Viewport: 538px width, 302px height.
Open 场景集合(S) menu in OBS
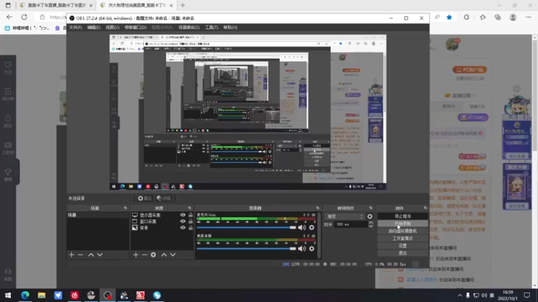point(189,28)
